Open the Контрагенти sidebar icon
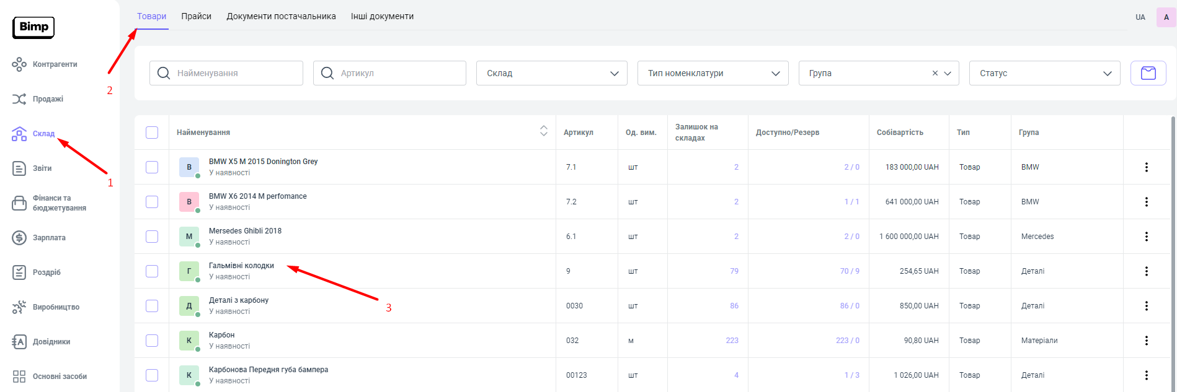The width and height of the screenshot is (1177, 392). point(19,64)
